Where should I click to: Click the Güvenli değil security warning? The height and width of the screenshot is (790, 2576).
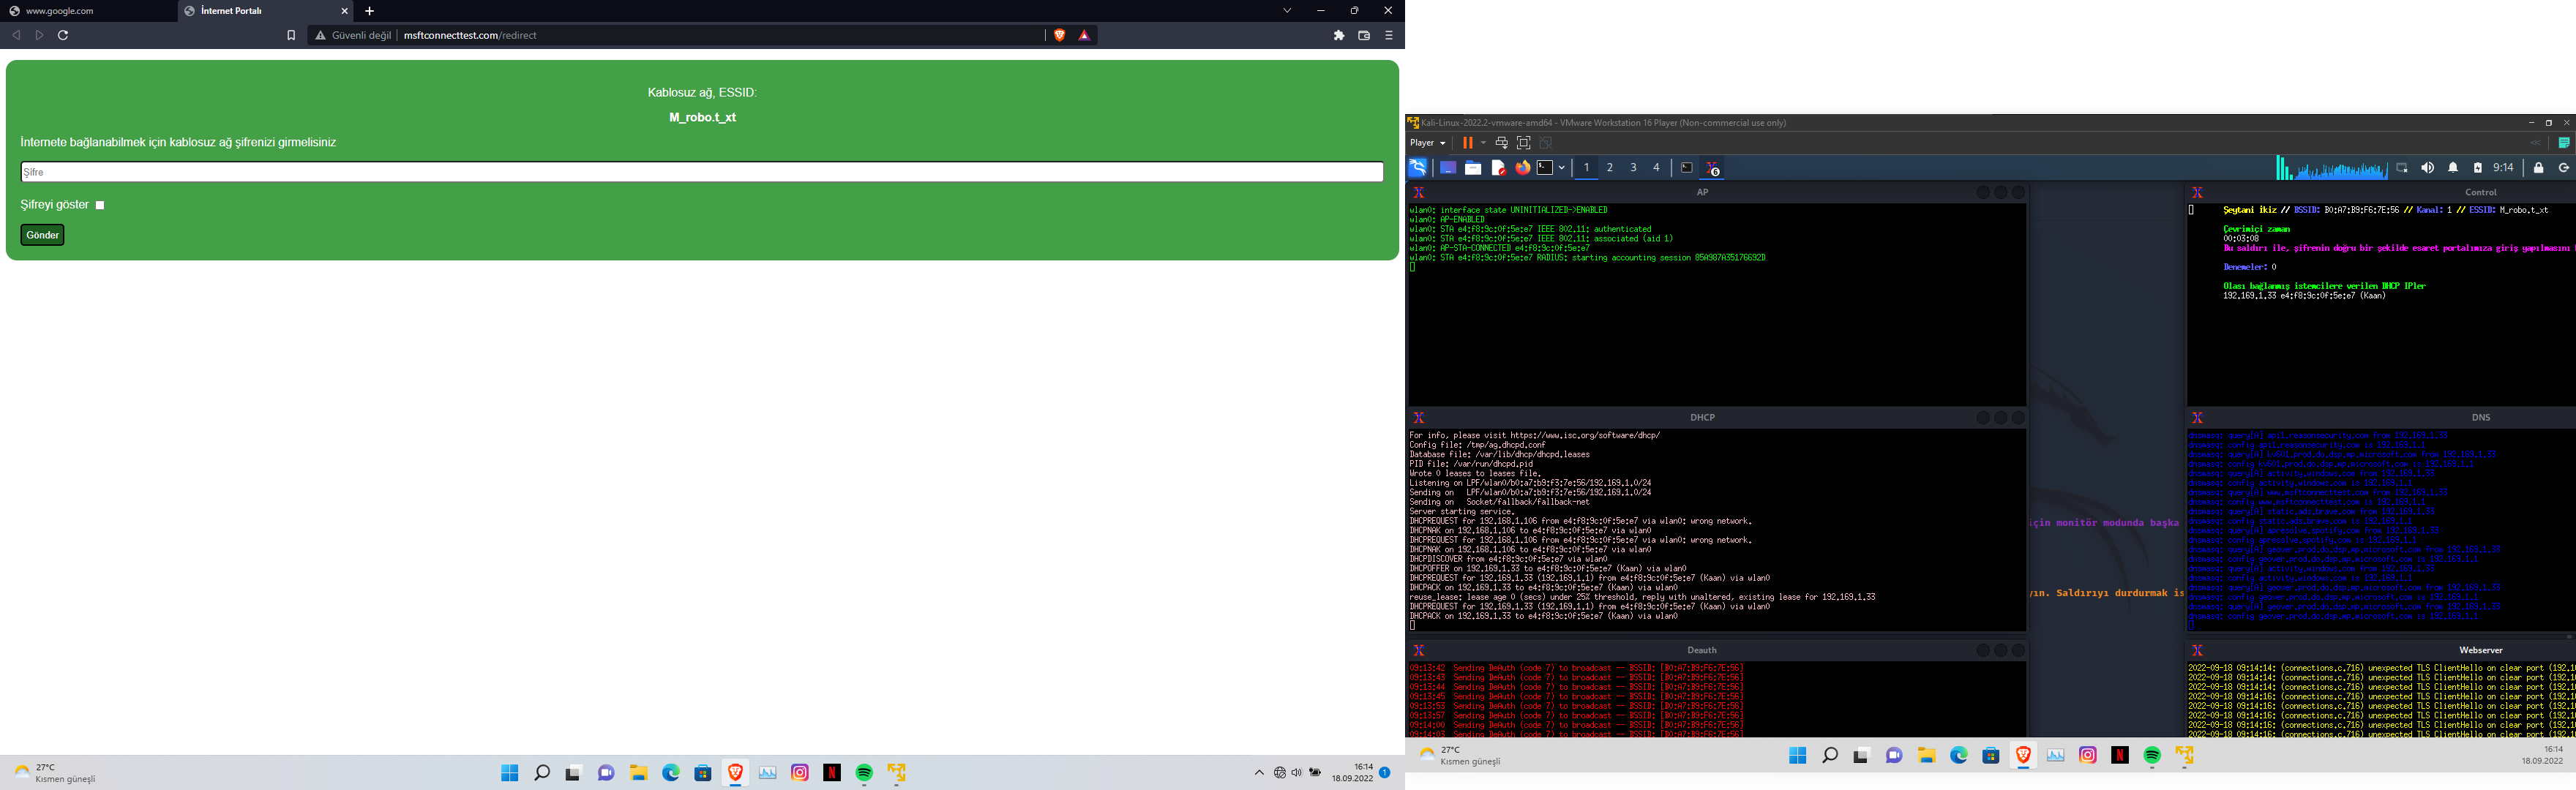(x=353, y=35)
